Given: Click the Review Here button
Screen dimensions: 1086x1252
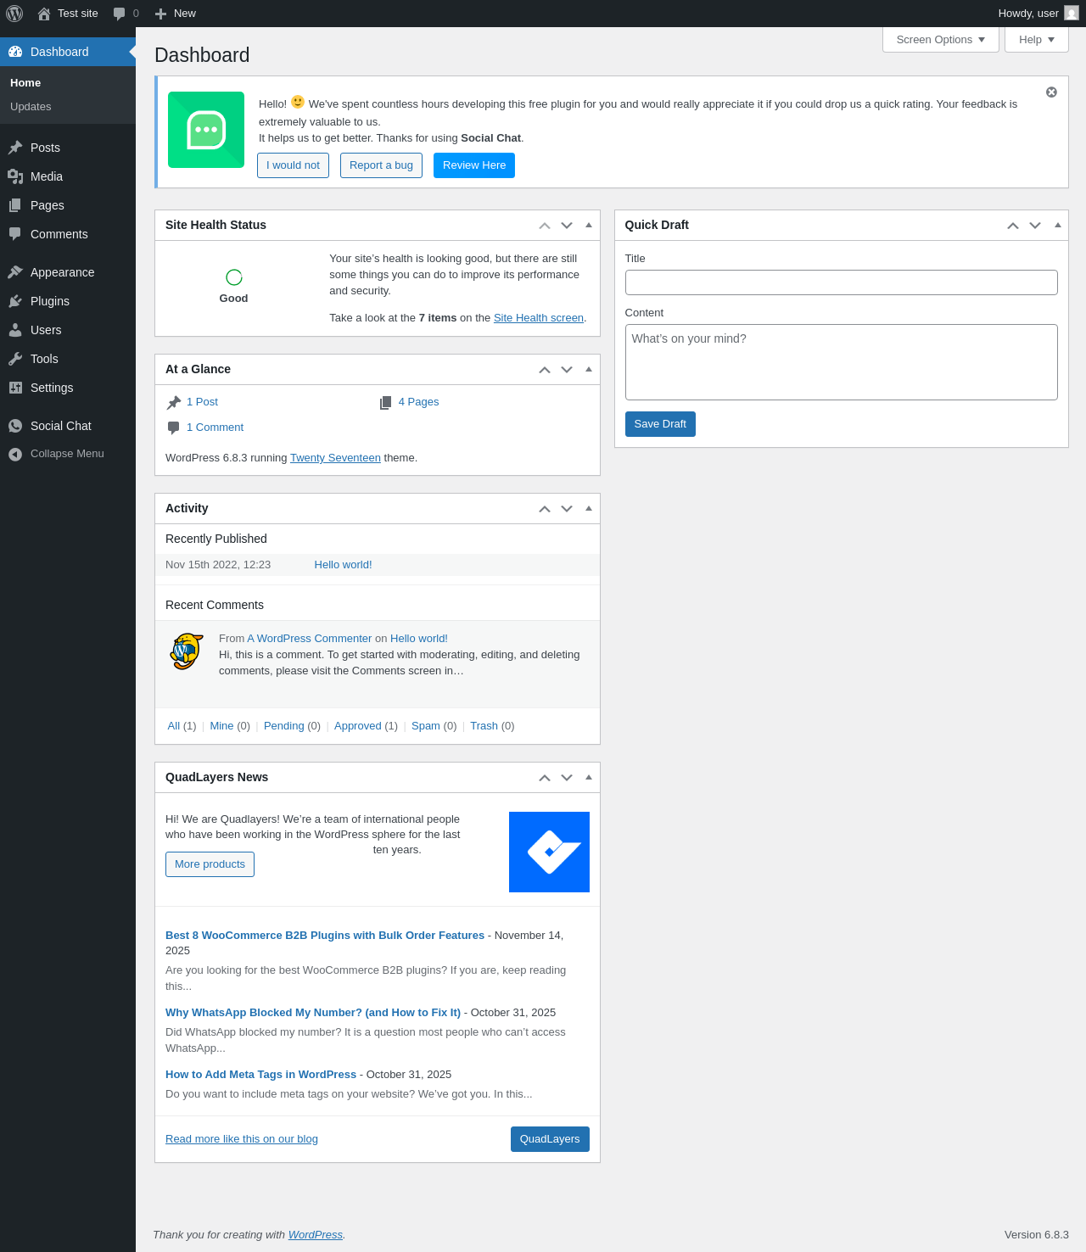Looking at the screenshot, I should (474, 165).
